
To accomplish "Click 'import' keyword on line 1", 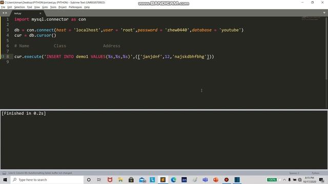I will pyautogui.click(x=22, y=19).
